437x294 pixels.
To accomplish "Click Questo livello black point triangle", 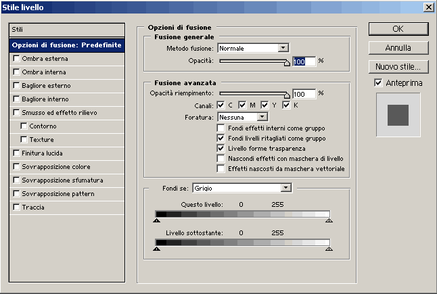I will [156, 220].
